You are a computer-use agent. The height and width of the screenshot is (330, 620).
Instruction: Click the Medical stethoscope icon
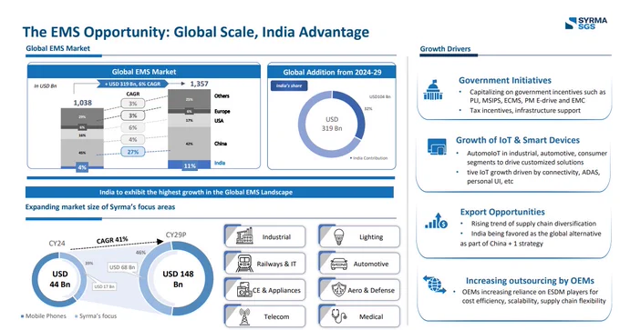339,316
